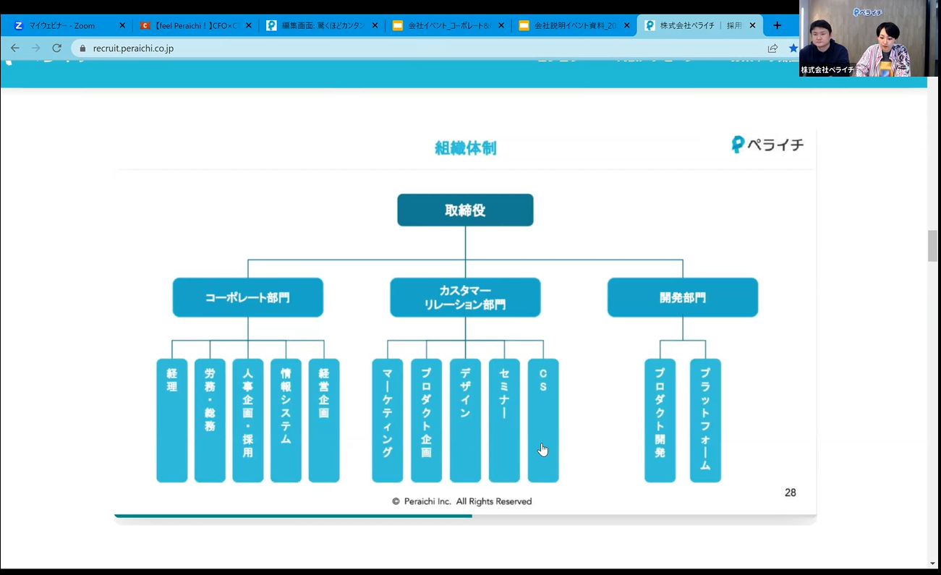Go back to the previous page
The height and width of the screenshot is (575, 941).
(x=15, y=48)
